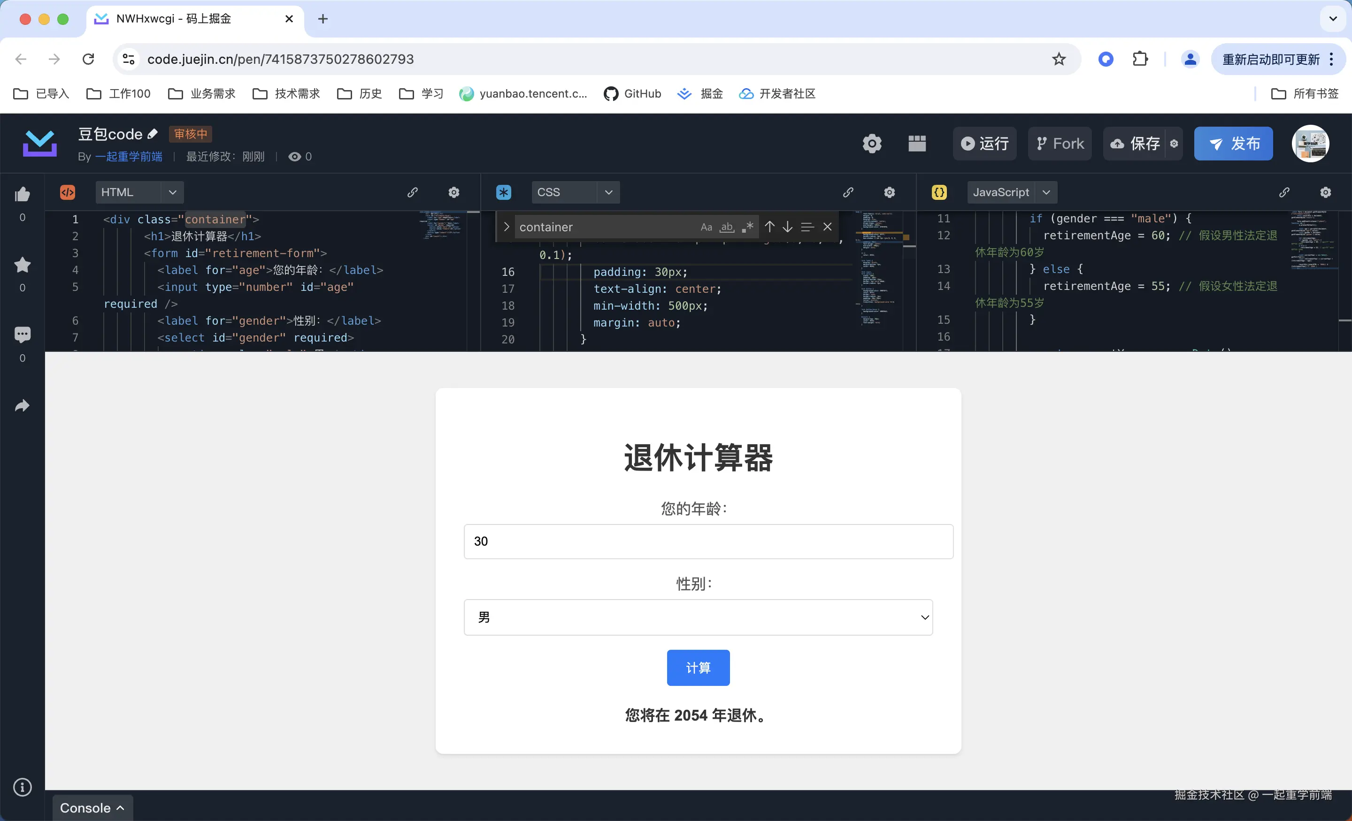Screen dimensions: 1352x821
Task: Open comments with the comment bubble icon
Action: click(22, 334)
